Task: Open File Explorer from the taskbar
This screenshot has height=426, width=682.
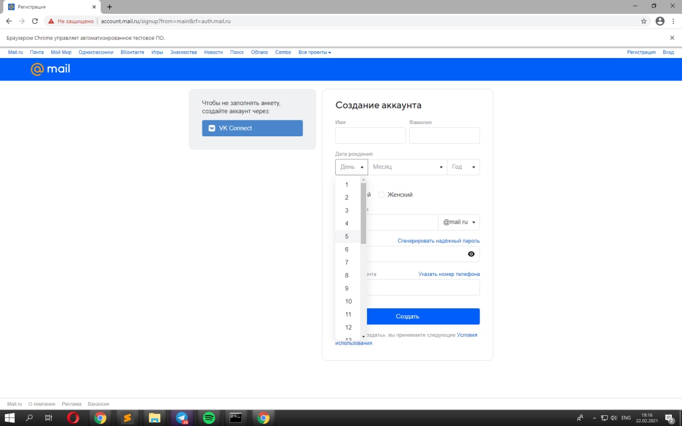Action: coord(155,418)
